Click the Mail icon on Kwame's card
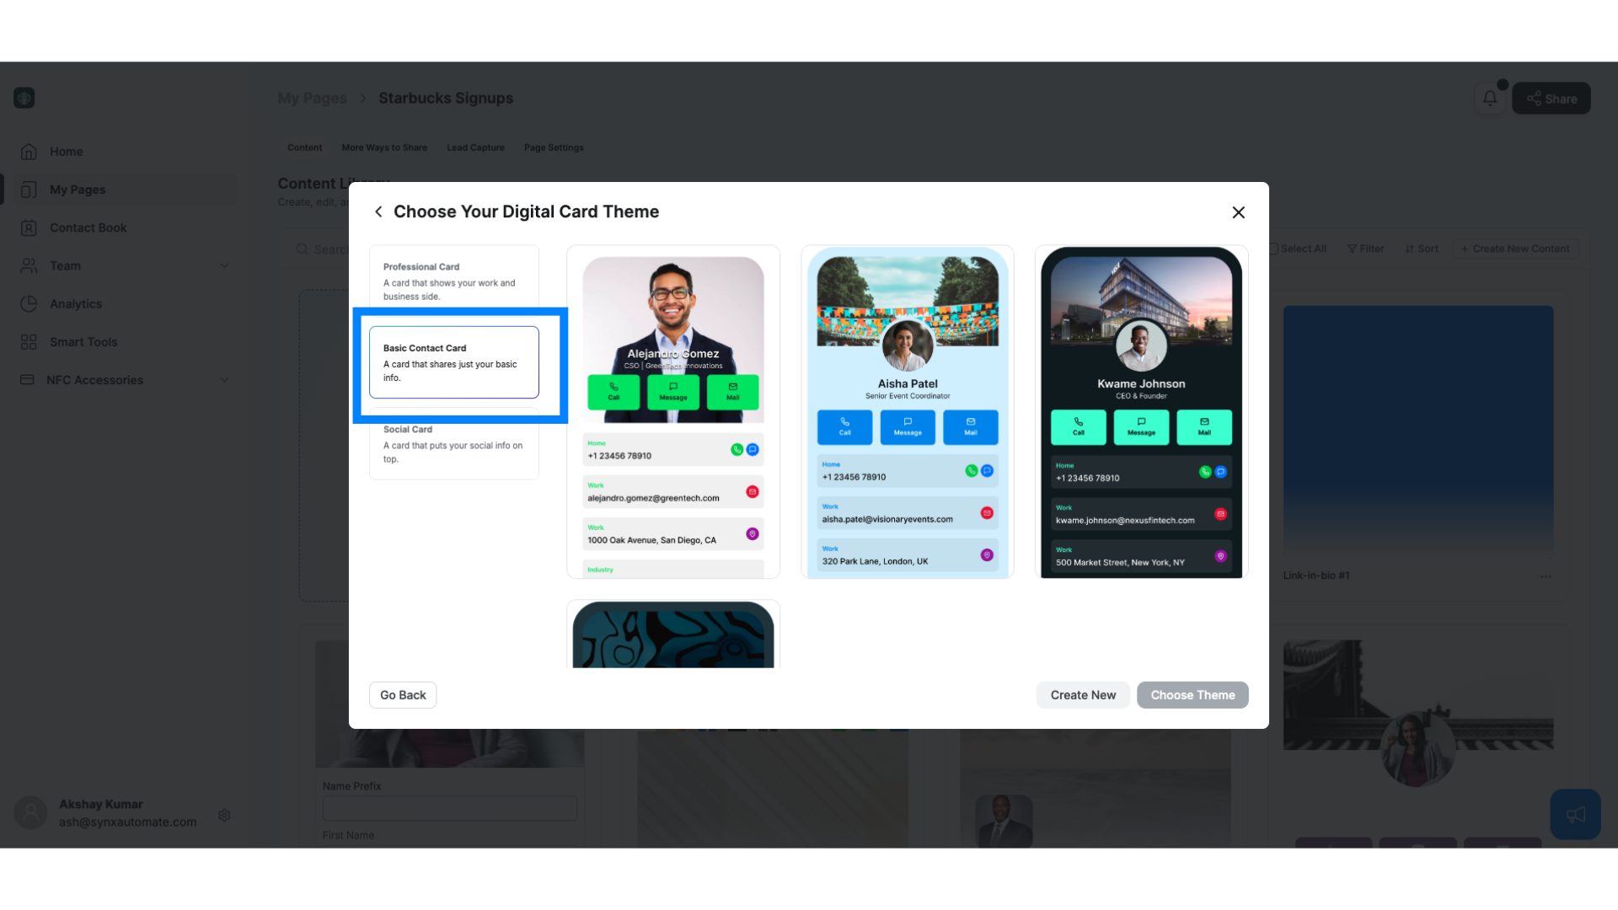1618x910 pixels. click(1203, 426)
